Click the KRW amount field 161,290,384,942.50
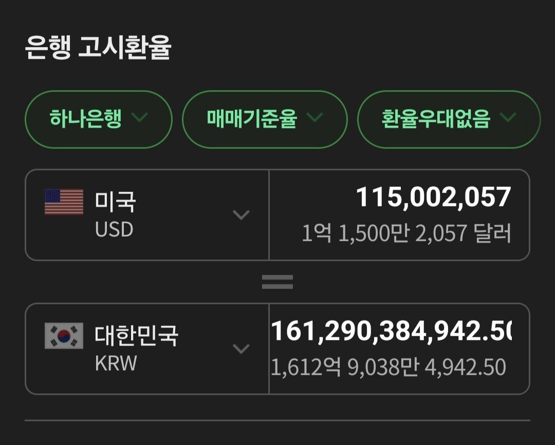Image resolution: width=555 pixels, height=445 pixels. point(391,332)
